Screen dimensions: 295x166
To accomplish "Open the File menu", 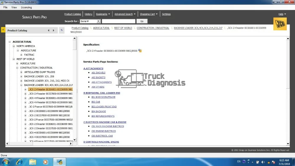I will pyautogui.click(x=5, y=7).
